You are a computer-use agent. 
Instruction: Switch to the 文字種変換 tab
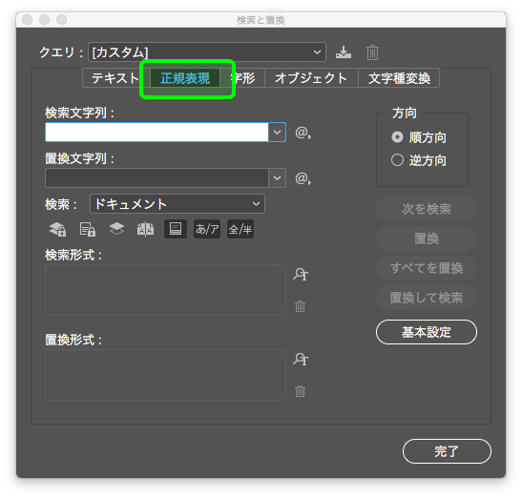point(399,78)
